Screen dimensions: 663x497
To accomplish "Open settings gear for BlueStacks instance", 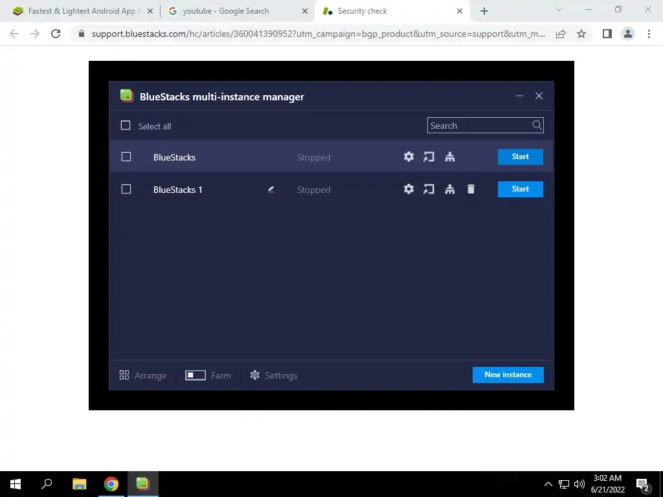I will coord(409,157).
